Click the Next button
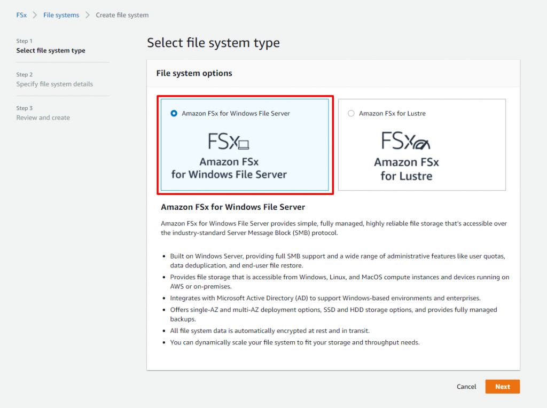The height and width of the screenshot is (408, 547). coord(502,387)
